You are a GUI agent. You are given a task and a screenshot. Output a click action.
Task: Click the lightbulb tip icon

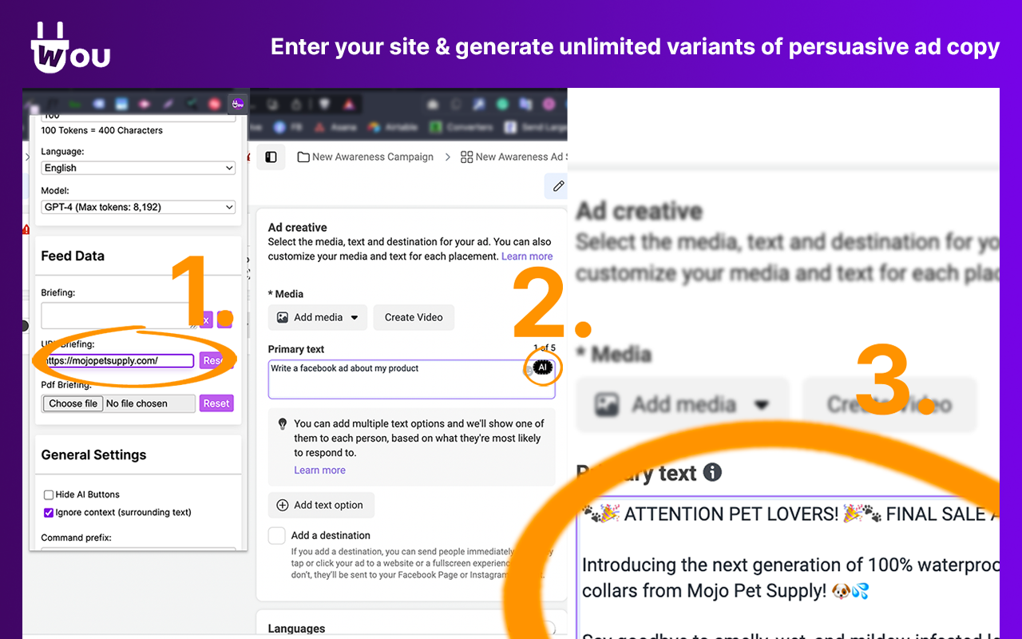coord(282,423)
